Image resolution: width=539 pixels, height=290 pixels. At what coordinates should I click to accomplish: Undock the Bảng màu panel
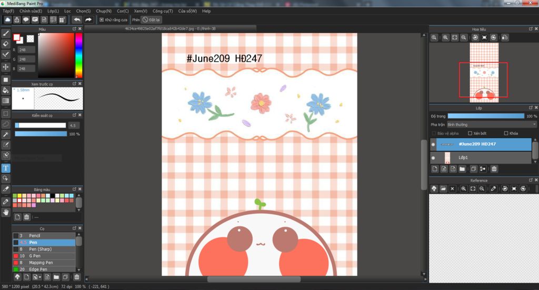point(74,189)
